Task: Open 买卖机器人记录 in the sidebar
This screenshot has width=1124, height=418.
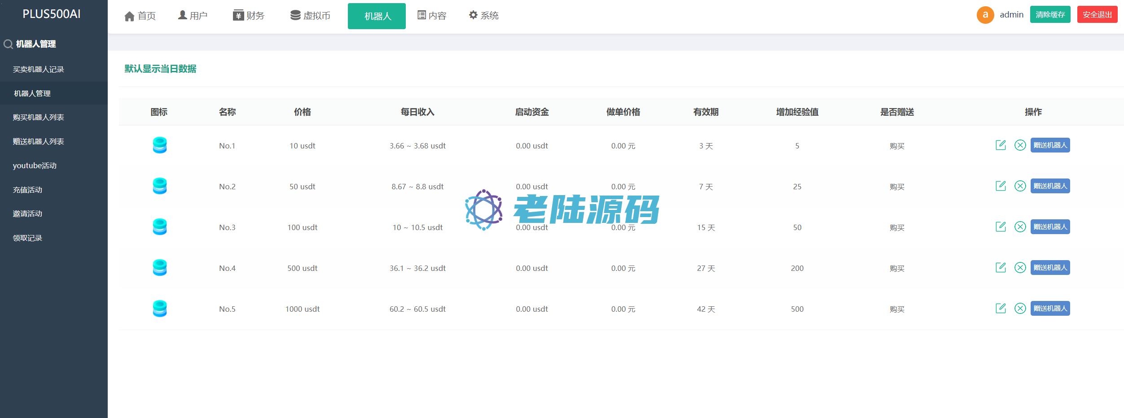Action: (39, 70)
